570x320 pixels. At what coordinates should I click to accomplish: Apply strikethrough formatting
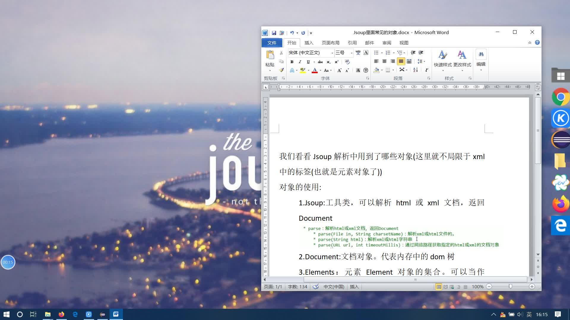320,62
